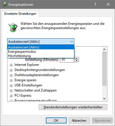Click the green battery plug icon
Screen dimensions: 115x126
pyautogui.click(x=13, y=27)
